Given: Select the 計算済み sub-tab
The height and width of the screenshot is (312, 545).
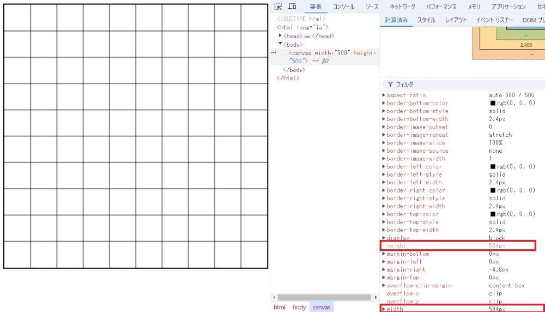Looking at the screenshot, I should point(396,20).
